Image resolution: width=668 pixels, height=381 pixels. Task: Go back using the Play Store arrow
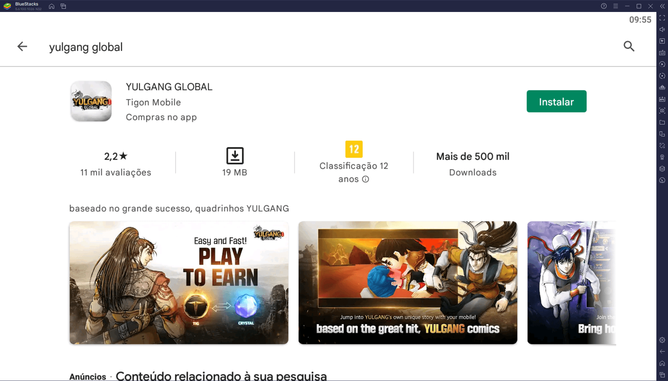[x=22, y=46]
